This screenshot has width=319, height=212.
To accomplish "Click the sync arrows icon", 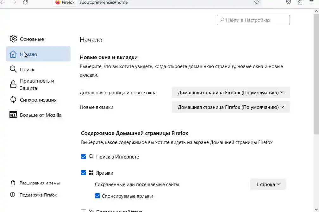I will tap(13, 99).
